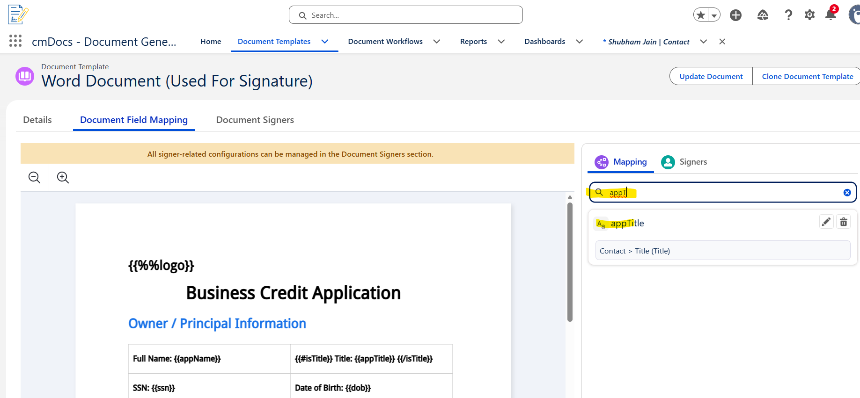Expand the Shubham Jain Contact tab dropdown
Viewport: 860px width, 398px height.
coord(703,42)
